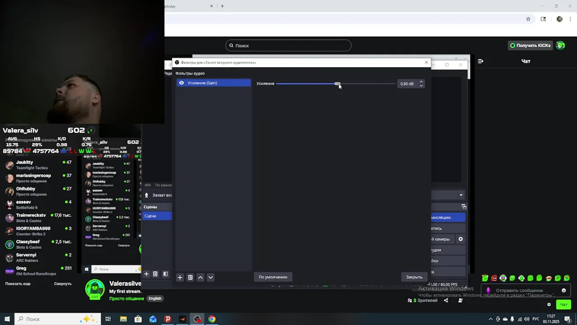Remove the scene using the Сцены trash icon

point(155,274)
